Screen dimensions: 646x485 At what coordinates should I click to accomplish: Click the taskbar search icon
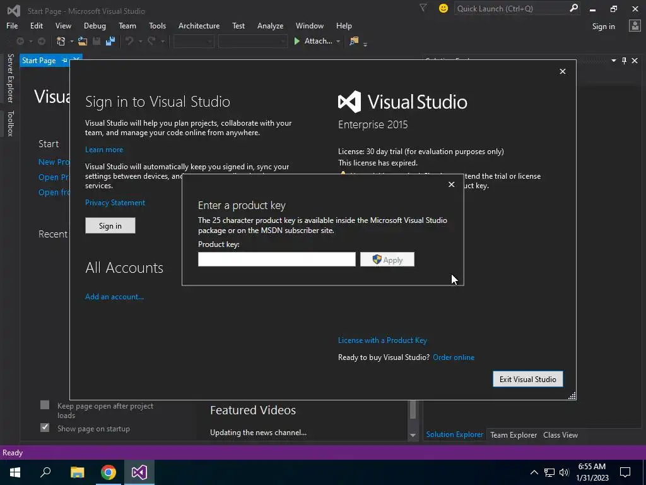pos(45,472)
